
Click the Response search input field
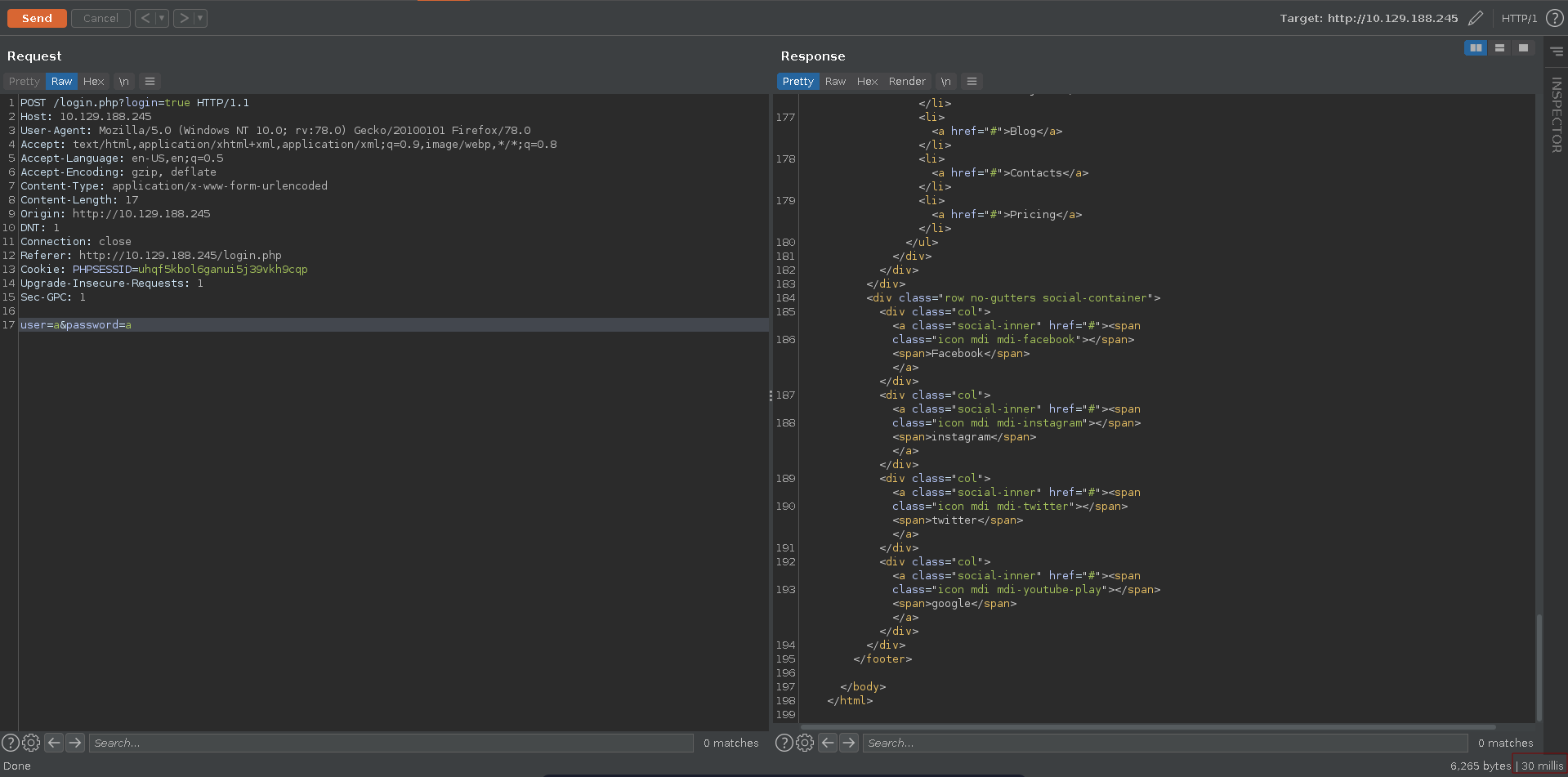(x=1164, y=743)
